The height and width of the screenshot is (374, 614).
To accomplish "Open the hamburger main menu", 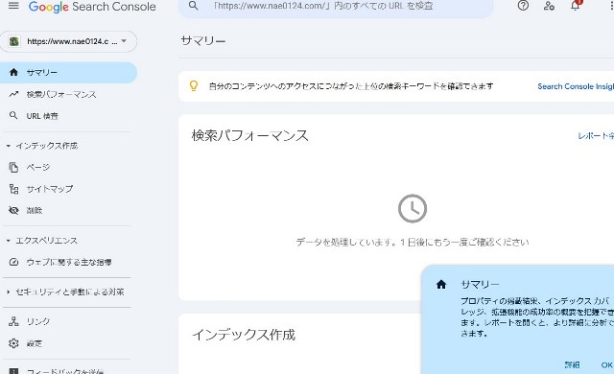I will click(13, 6).
